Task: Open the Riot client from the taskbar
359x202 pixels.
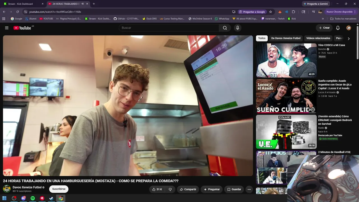Action: click(42, 198)
